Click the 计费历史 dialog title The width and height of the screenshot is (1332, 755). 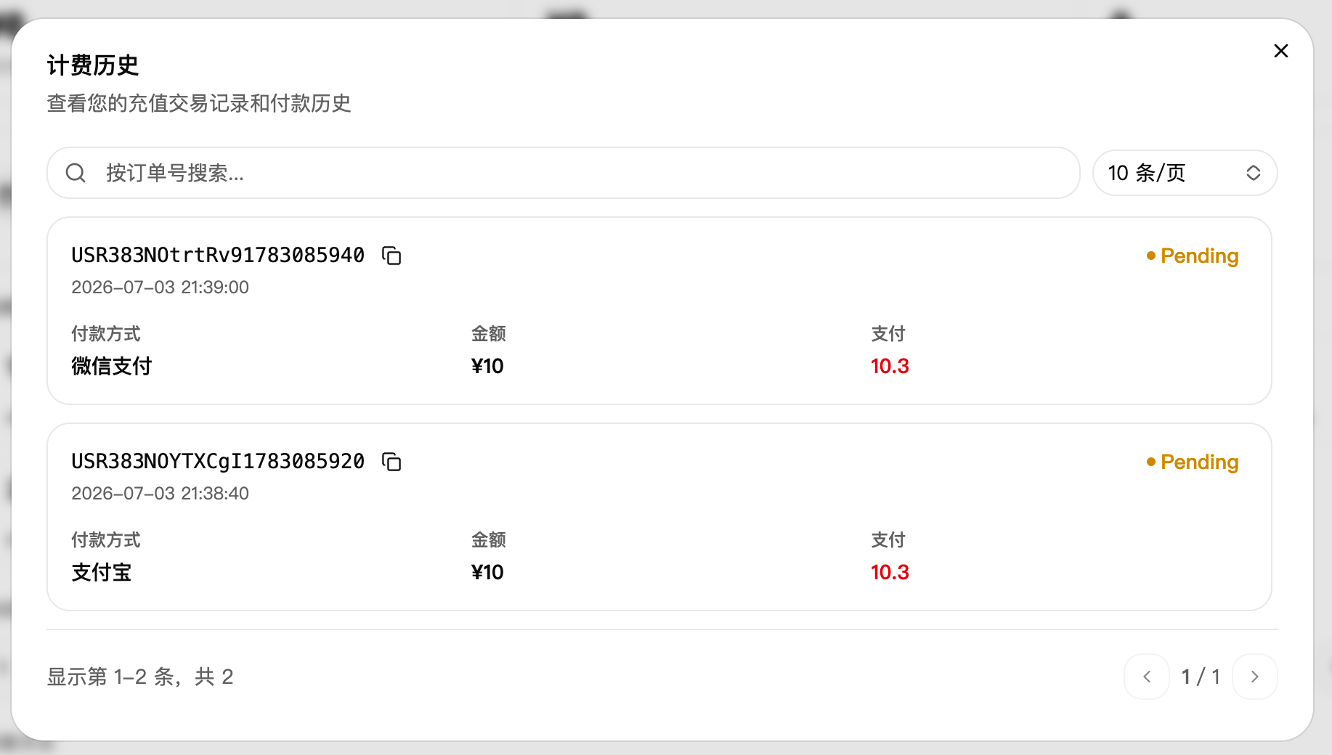coord(93,65)
